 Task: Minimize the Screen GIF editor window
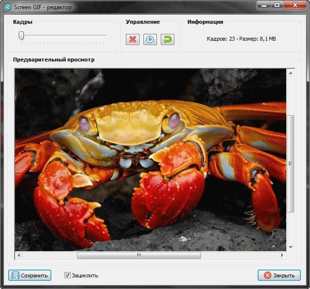point(263,5)
